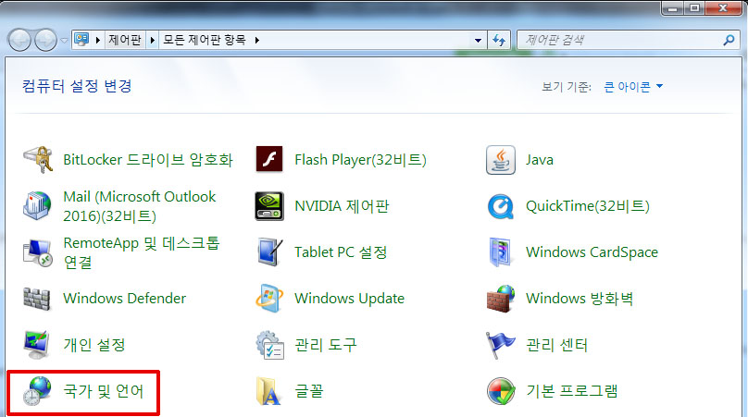Refresh the control panel address bar
This screenshot has width=748, height=417.
tap(499, 41)
